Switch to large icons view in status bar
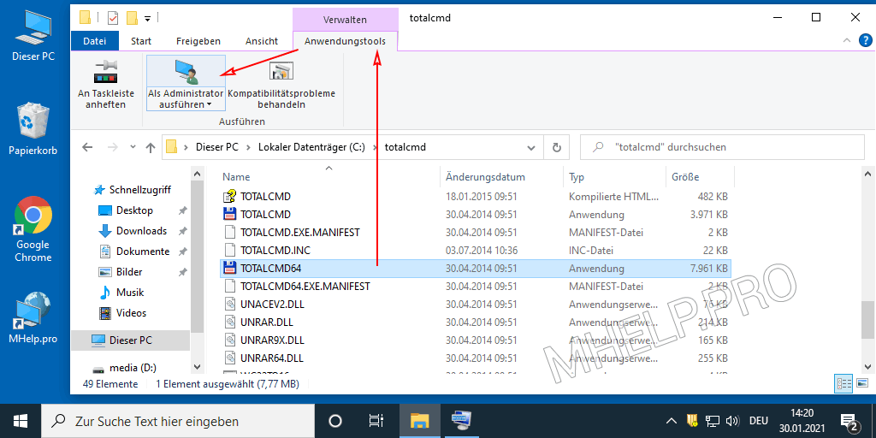 (x=862, y=384)
